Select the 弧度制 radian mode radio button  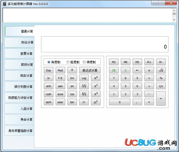68,62
